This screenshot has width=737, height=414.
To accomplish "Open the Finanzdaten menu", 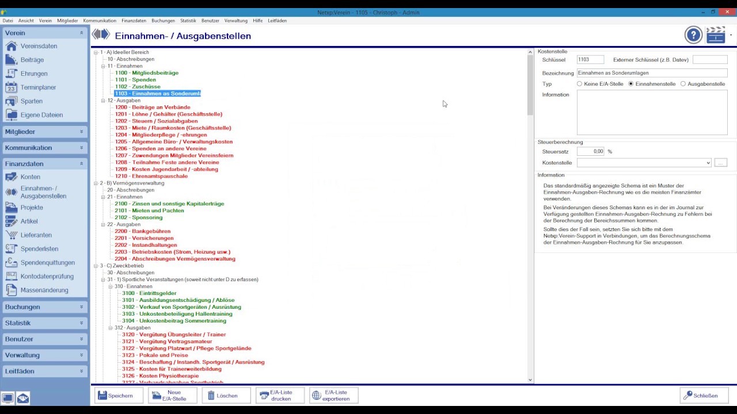I will [x=134, y=21].
